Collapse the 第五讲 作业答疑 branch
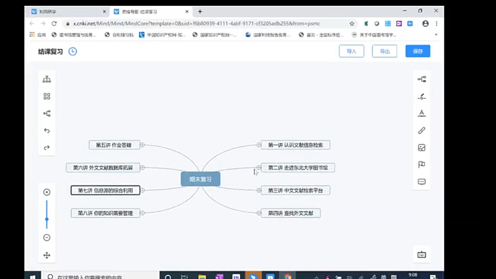The width and height of the screenshot is (496, 279). tap(142, 145)
